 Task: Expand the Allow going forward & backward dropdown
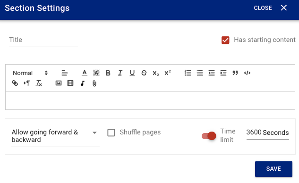tap(55, 136)
